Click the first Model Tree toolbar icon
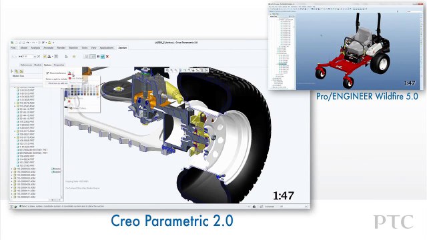 (x=12, y=71)
